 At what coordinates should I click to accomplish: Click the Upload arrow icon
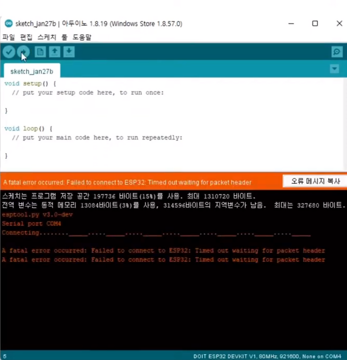pyautogui.click(x=24, y=52)
